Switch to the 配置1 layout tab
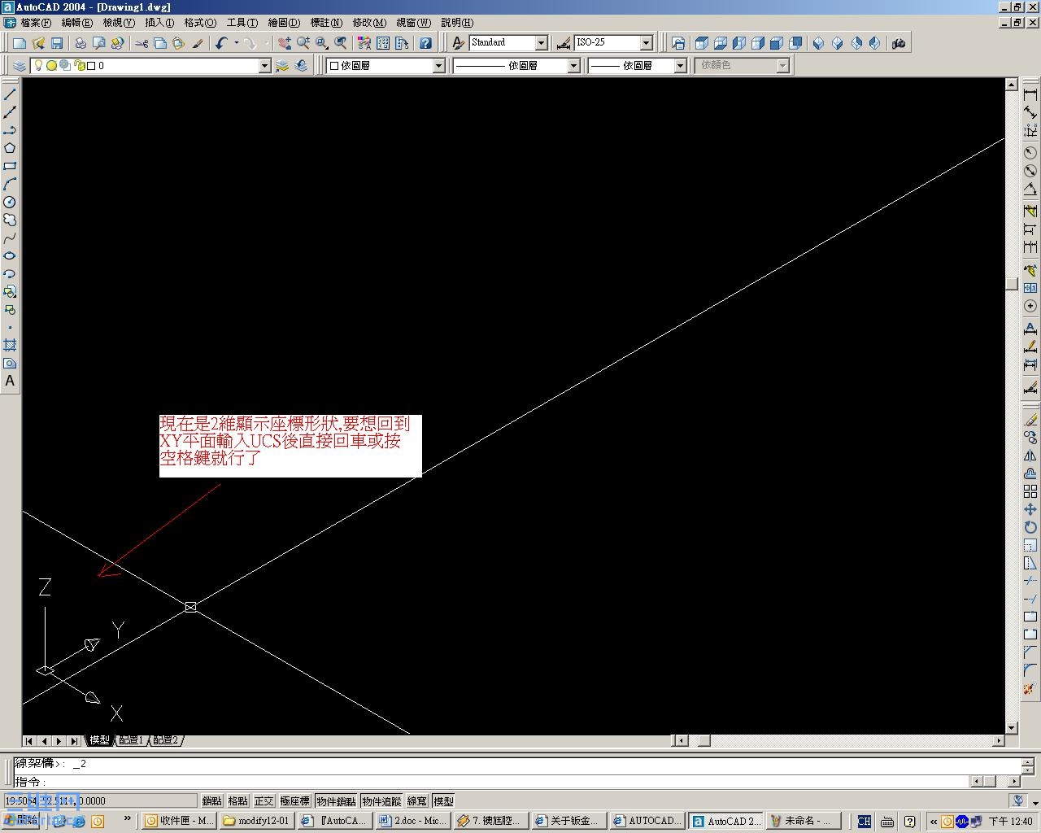 131,740
